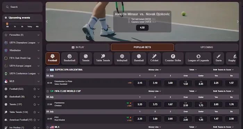Open +435 more markets for Estudiantes match

click(x=129, y=83)
